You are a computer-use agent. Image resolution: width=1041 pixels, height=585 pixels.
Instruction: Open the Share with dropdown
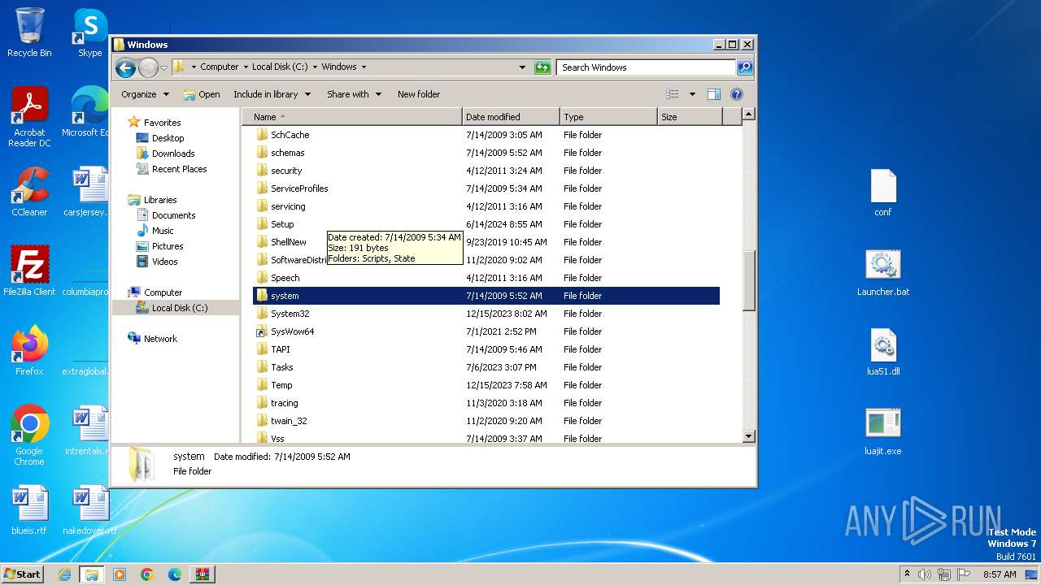(354, 94)
